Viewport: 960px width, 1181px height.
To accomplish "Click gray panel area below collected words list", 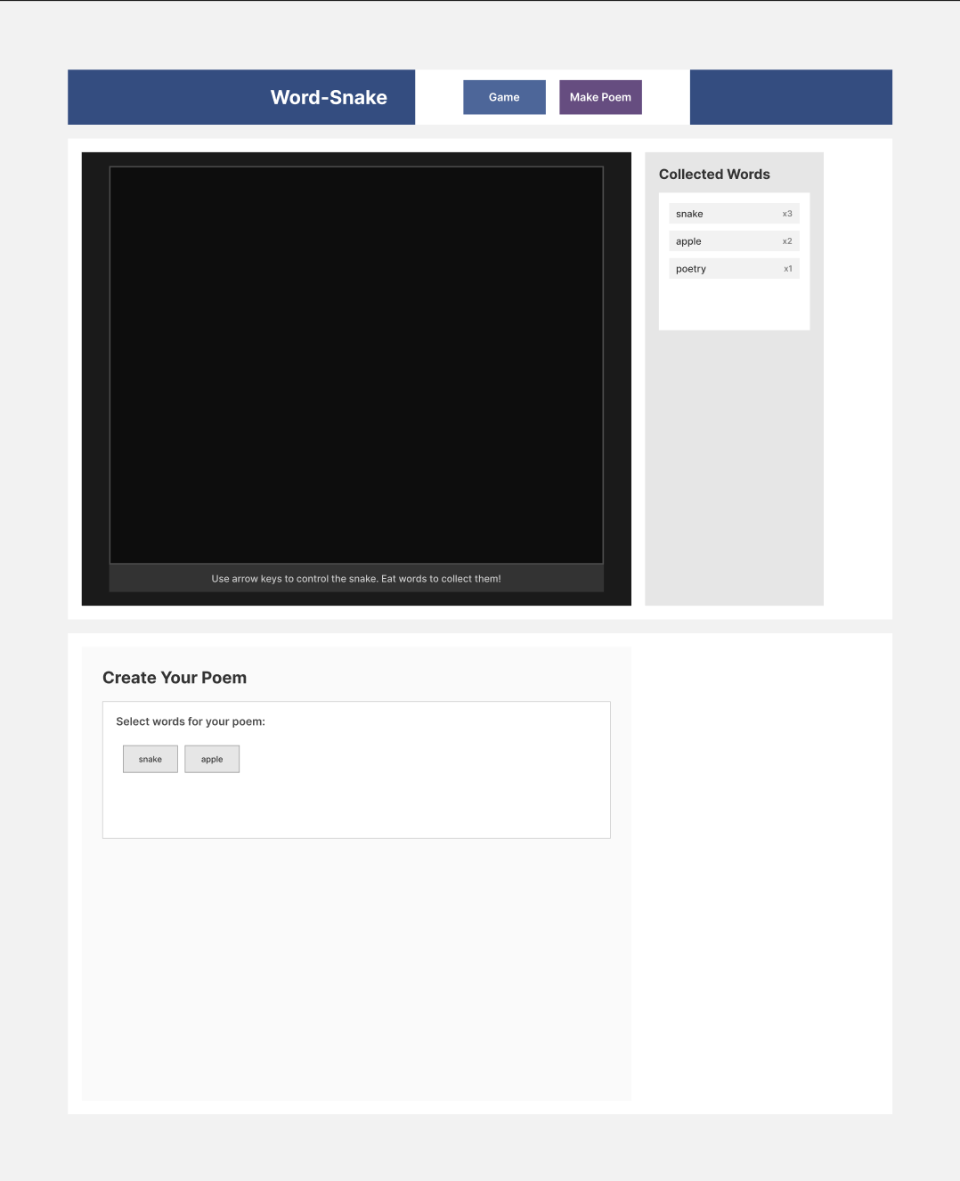I will point(734,463).
